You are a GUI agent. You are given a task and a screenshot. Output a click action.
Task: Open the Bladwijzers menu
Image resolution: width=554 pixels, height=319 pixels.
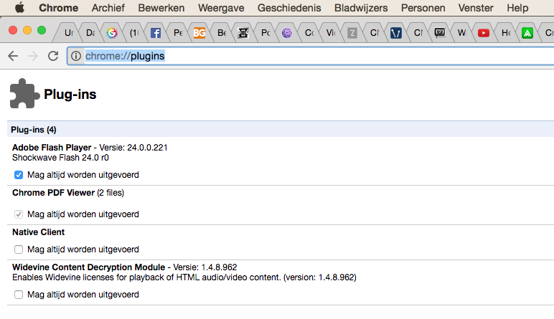point(361,8)
